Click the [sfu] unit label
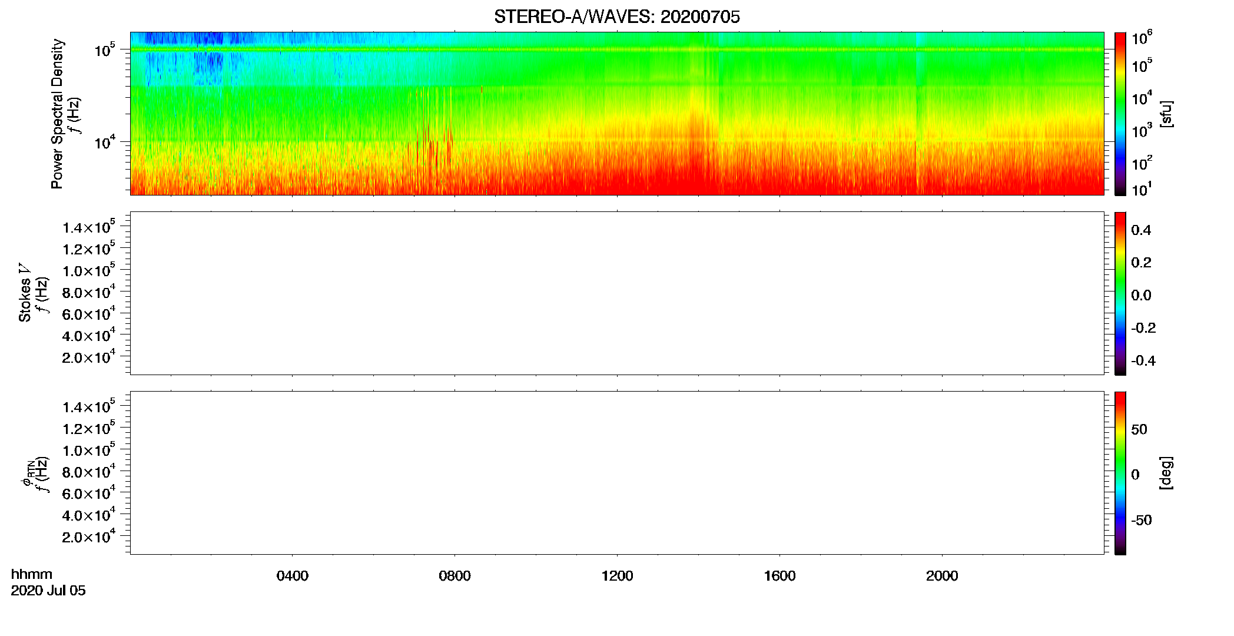 tap(1166, 114)
